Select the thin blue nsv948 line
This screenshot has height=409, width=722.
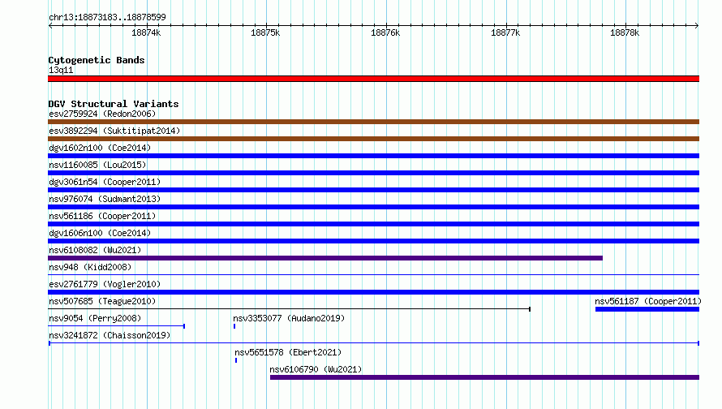[x=373, y=275]
